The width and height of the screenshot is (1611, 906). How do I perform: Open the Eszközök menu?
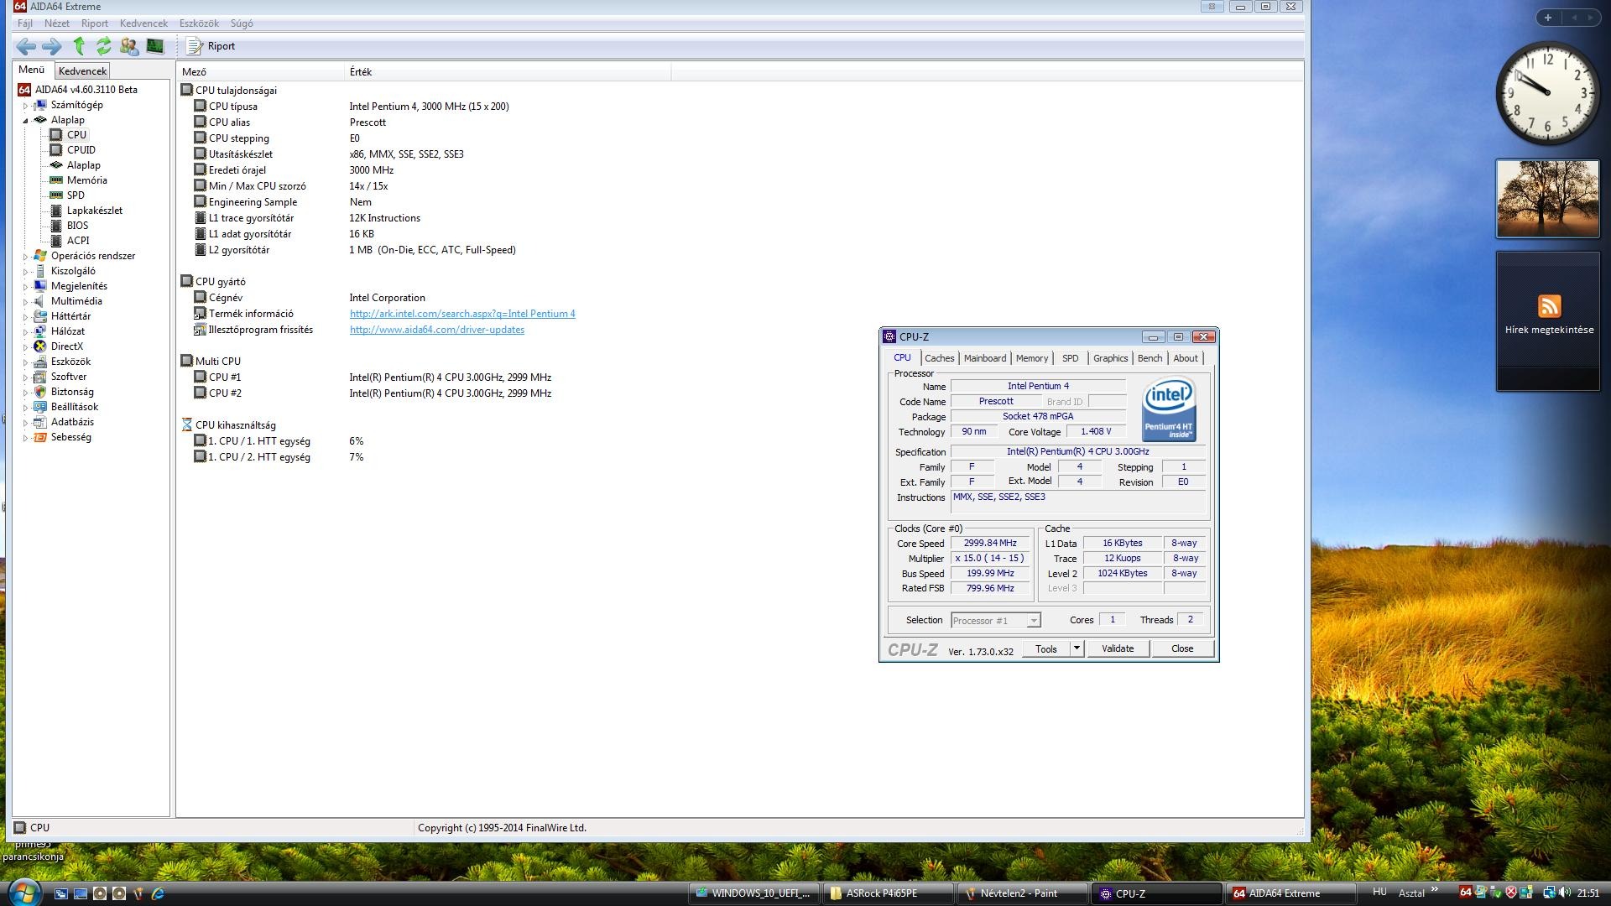[x=199, y=23]
